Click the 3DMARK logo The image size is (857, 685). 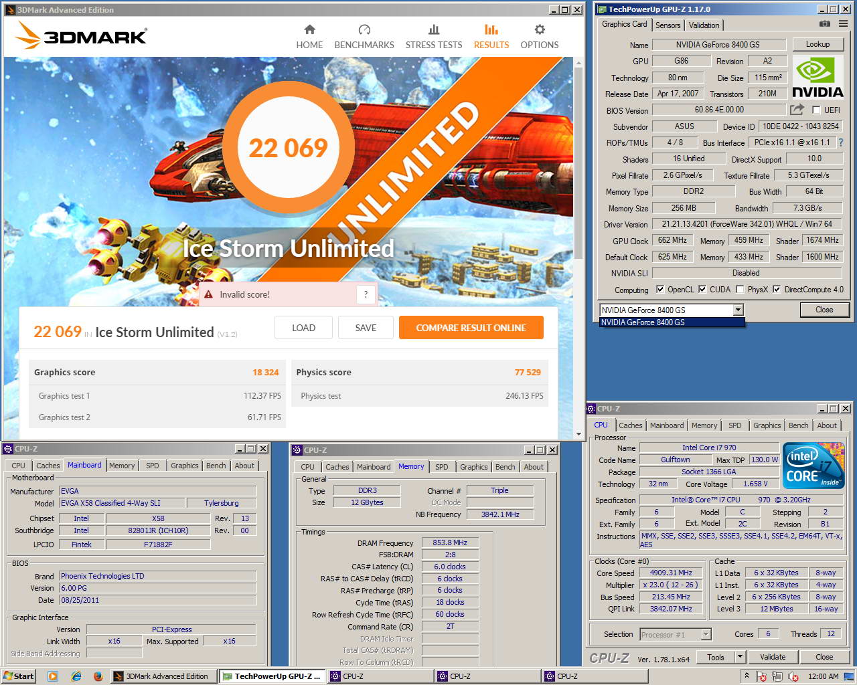click(82, 35)
